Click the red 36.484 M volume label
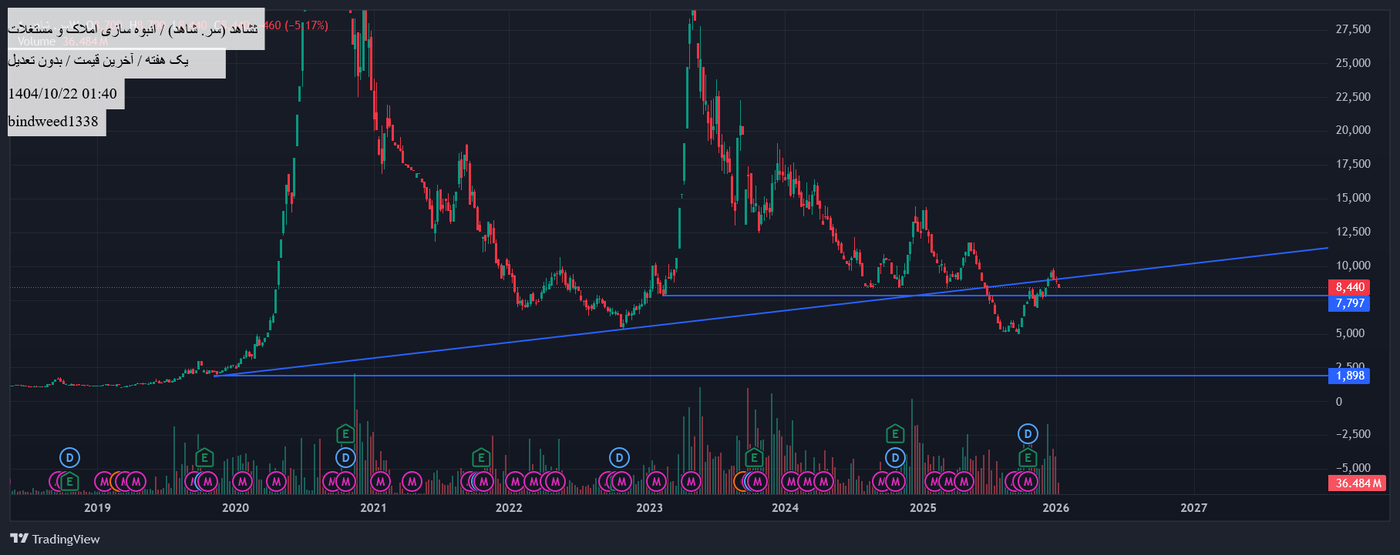1400x555 pixels. (1357, 483)
